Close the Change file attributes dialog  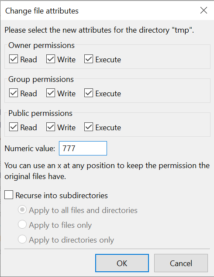pos(204,10)
